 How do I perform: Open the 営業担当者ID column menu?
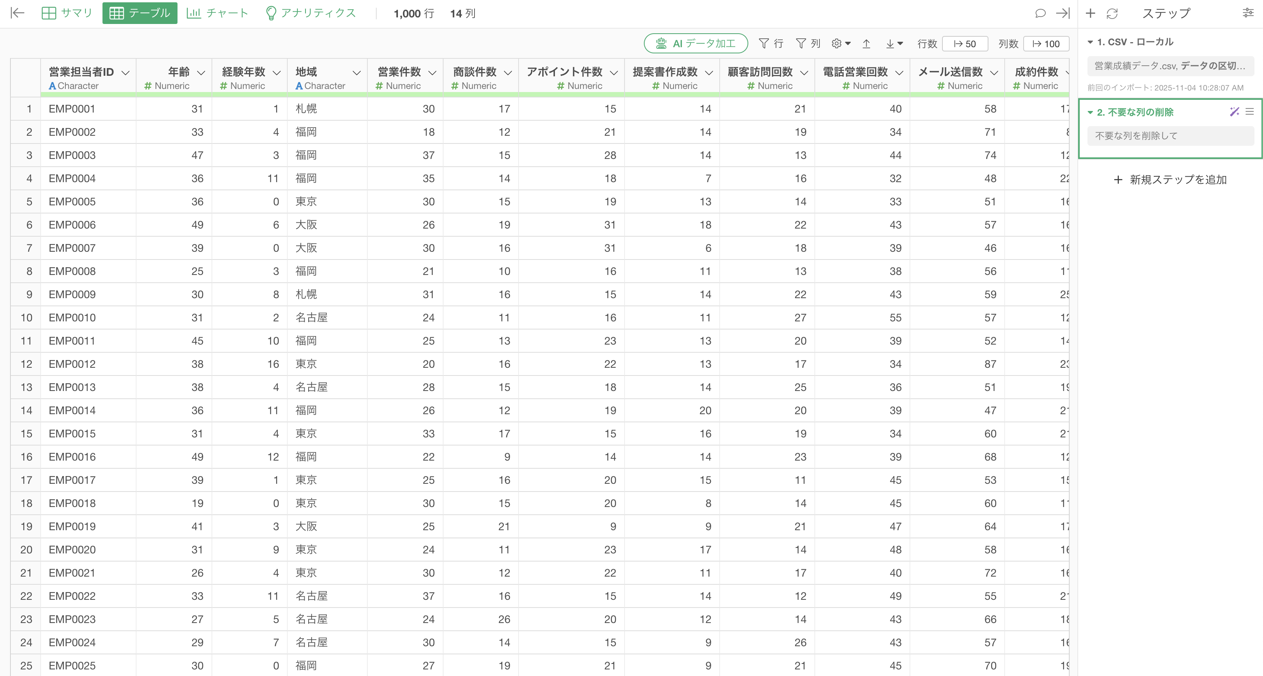coord(126,73)
